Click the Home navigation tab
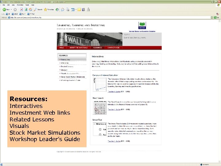The image size is (221, 166). (x=62, y=48)
